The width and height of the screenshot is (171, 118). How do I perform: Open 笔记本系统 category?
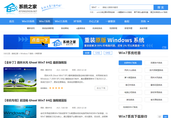(x=130, y=85)
